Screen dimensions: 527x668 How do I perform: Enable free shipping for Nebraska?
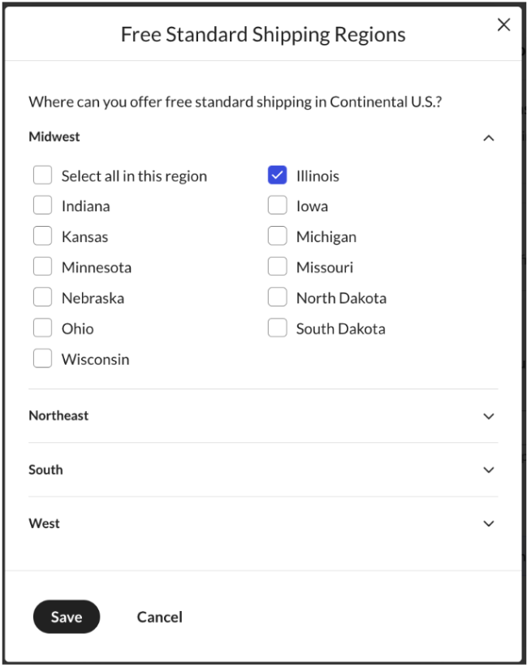(43, 298)
